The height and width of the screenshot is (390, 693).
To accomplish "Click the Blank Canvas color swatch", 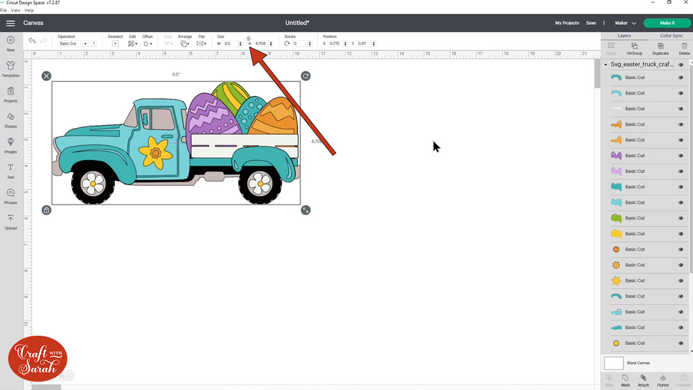I will tap(614, 363).
